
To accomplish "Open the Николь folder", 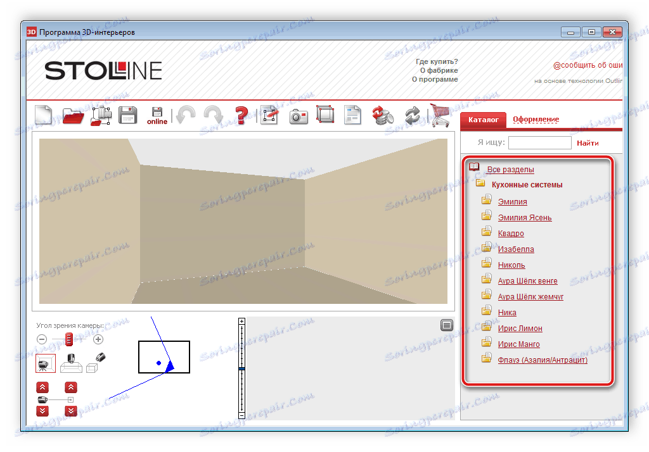I will tap(511, 265).
